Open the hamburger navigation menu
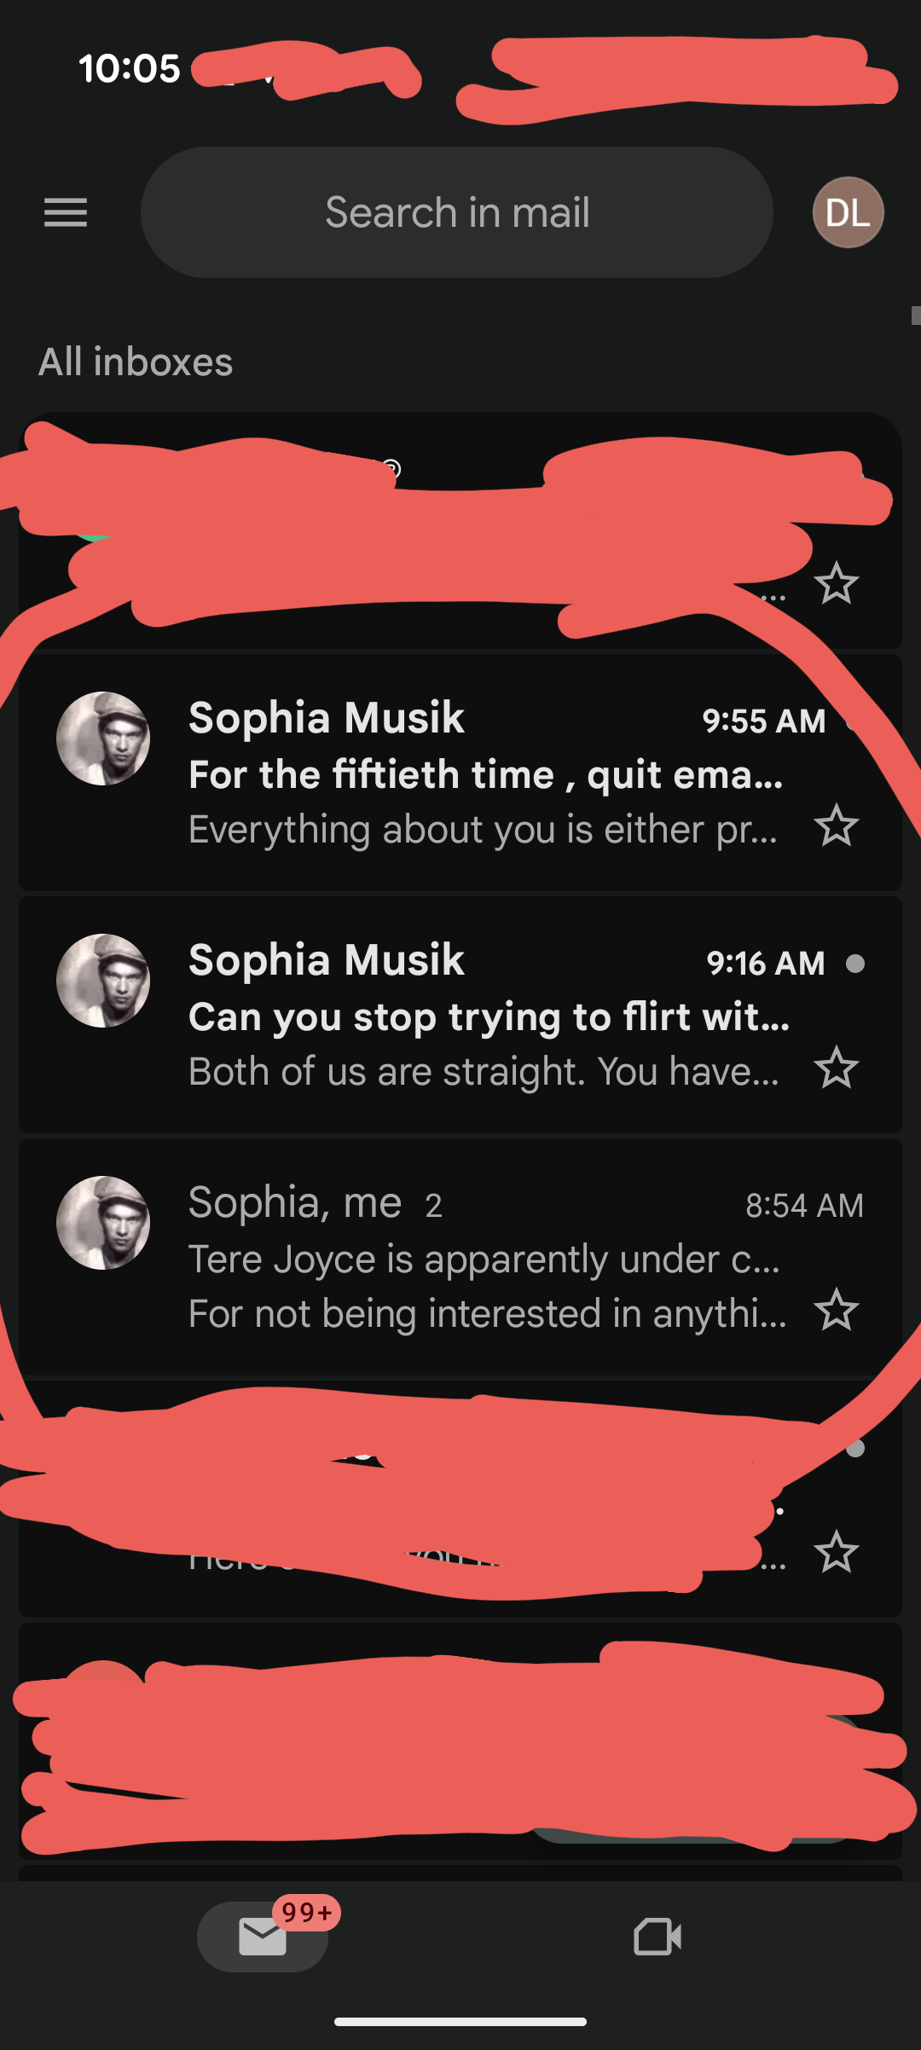The image size is (921, 2050). pyautogui.click(x=66, y=212)
